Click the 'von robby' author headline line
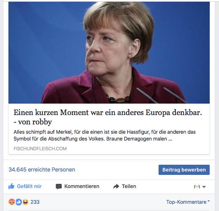 point(33,122)
